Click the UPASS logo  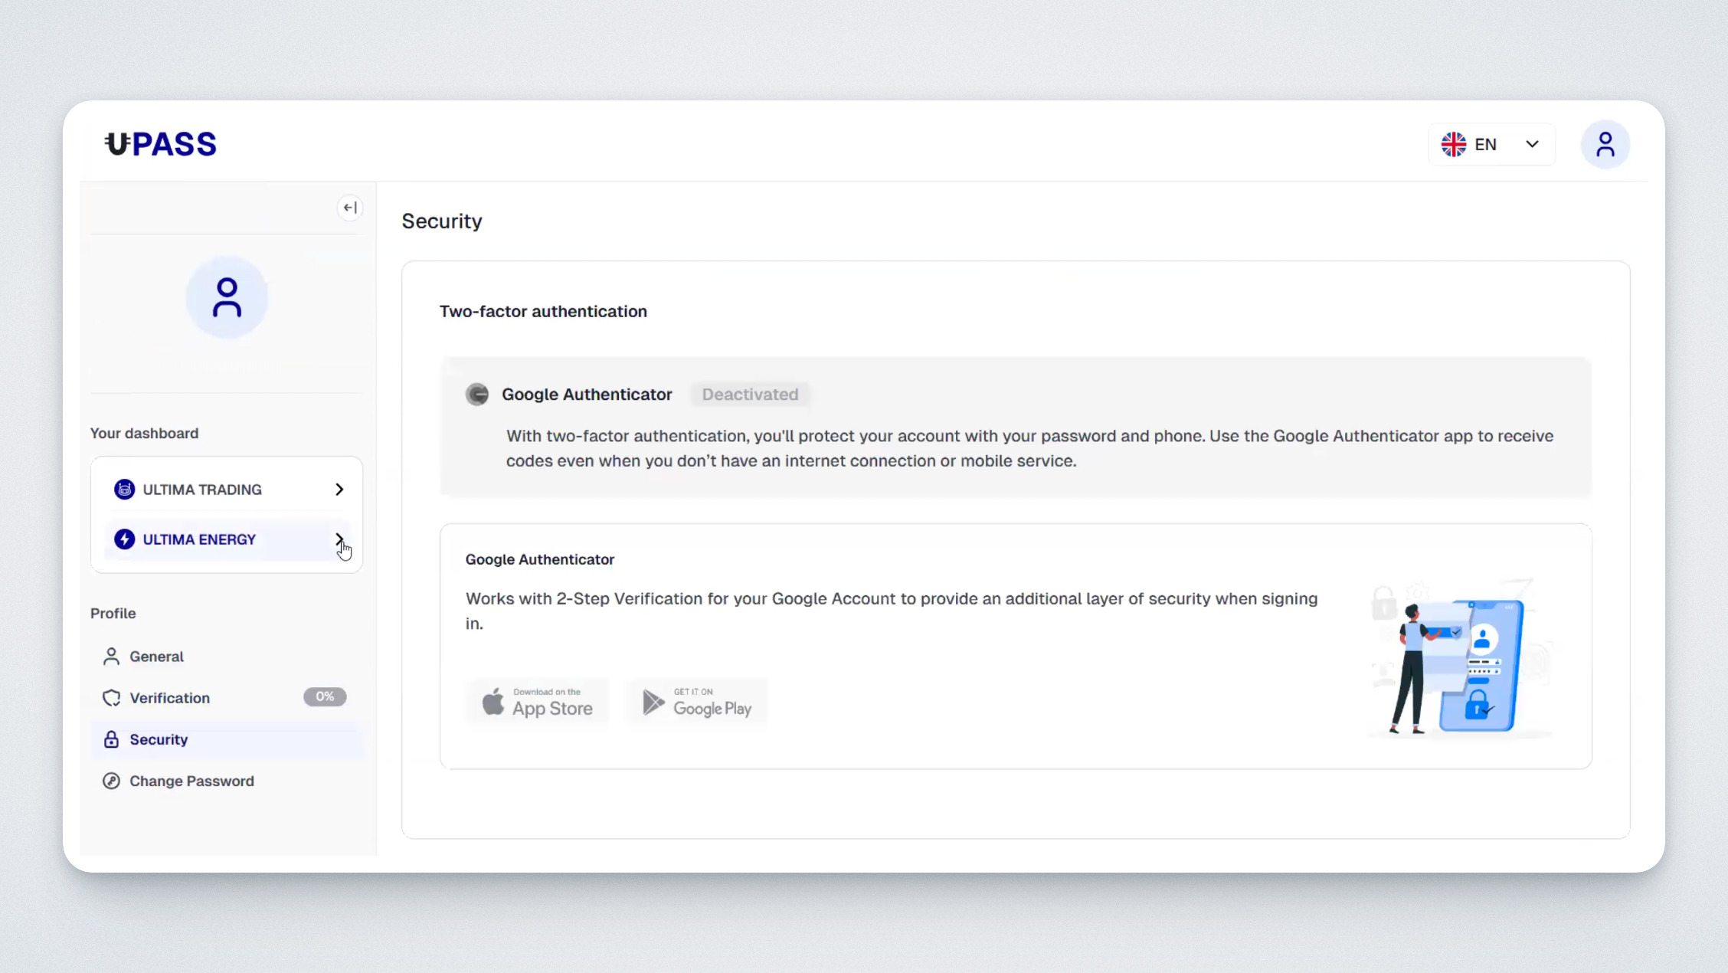(160, 144)
